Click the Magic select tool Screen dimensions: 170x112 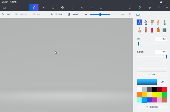(x=21, y=14)
